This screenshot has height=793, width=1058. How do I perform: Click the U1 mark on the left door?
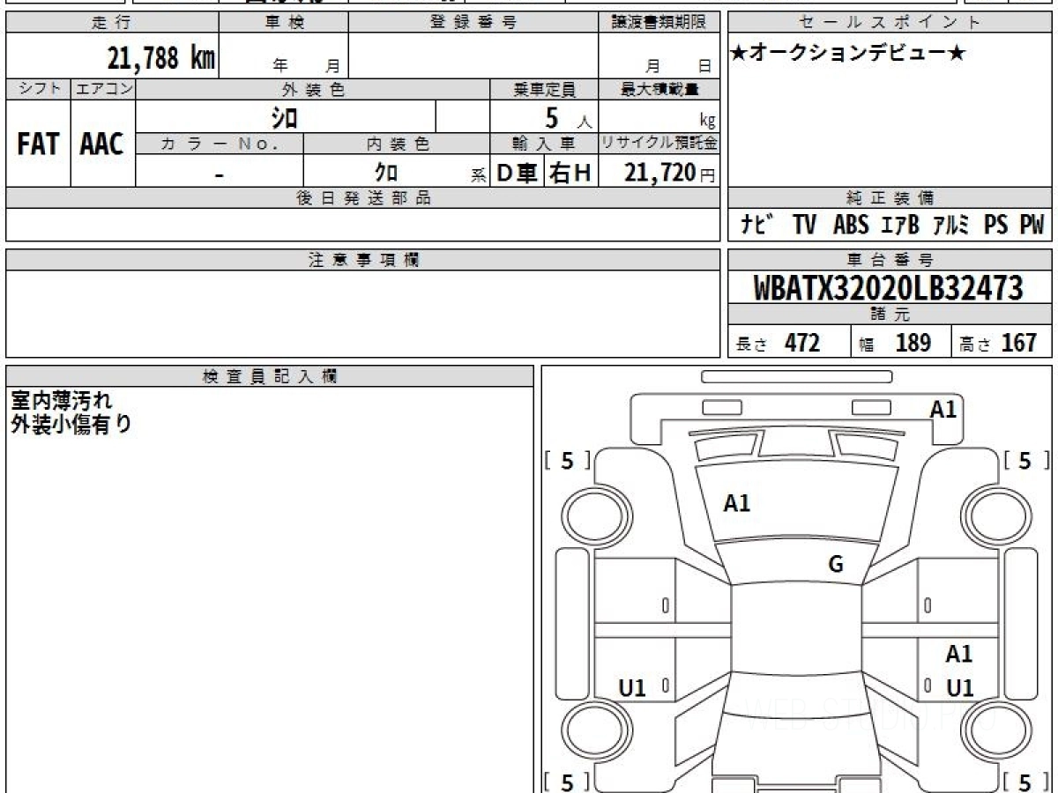[632, 688]
